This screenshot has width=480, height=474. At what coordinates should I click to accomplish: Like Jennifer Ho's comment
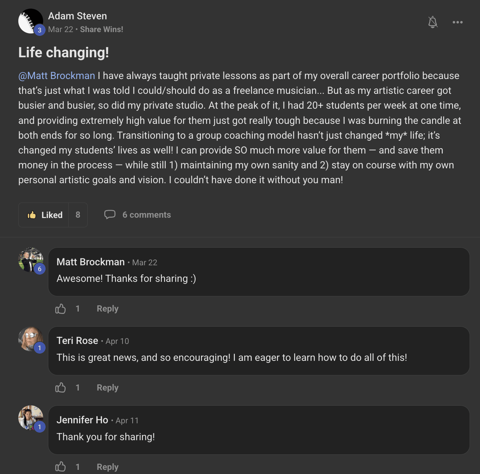point(60,467)
